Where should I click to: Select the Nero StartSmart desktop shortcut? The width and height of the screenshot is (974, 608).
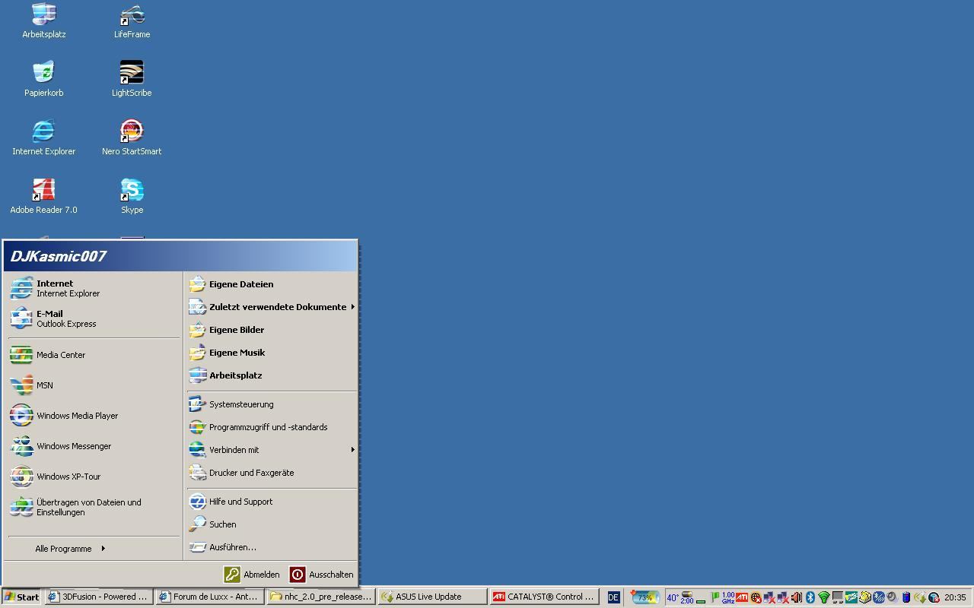[x=132, y=138]
